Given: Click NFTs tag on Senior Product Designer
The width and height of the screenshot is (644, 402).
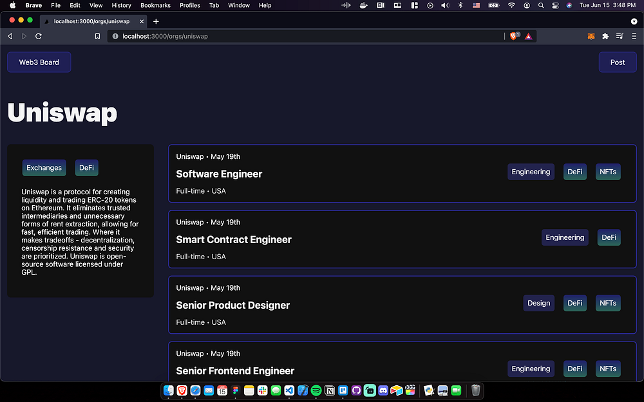Looking at the screenshot, I should (608, 303).
